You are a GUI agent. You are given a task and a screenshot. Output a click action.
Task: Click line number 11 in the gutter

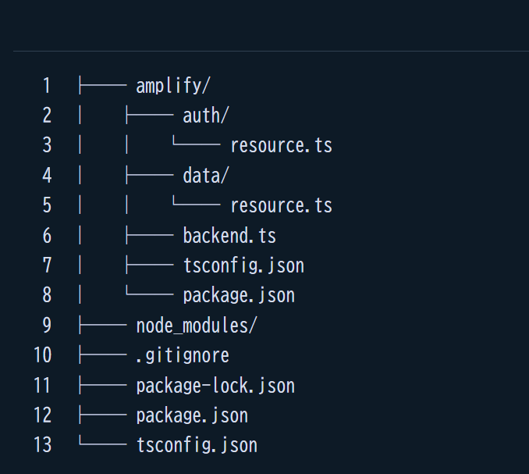[x=43, y=386]
